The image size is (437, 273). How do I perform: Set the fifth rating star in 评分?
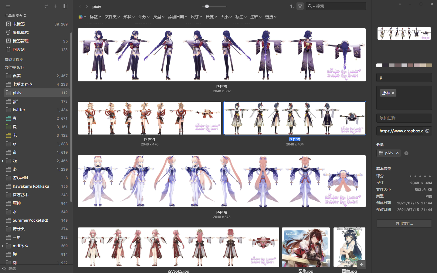tap(430, 176)
